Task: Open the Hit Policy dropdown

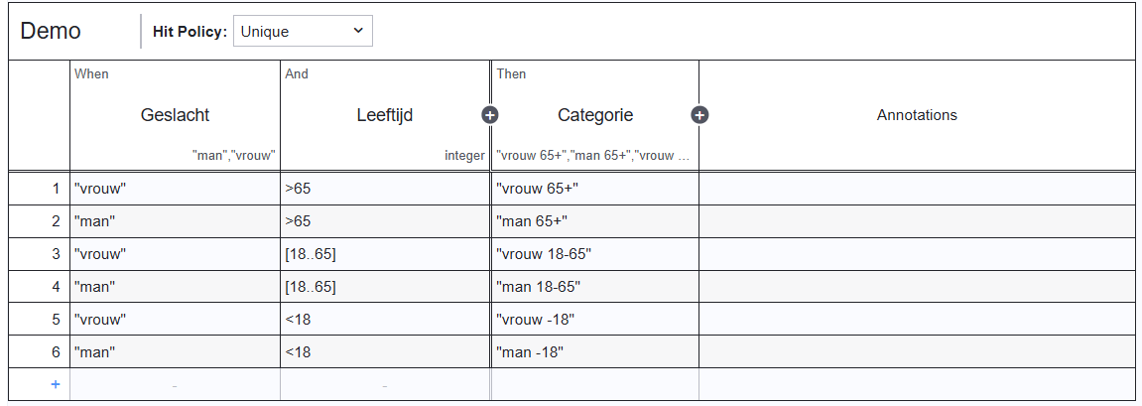Action: coord(303,31)
